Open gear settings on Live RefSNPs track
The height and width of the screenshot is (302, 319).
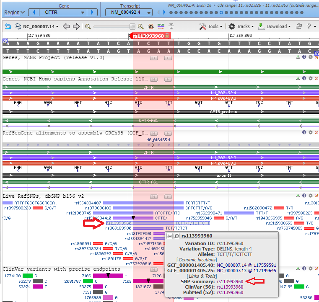311,196
